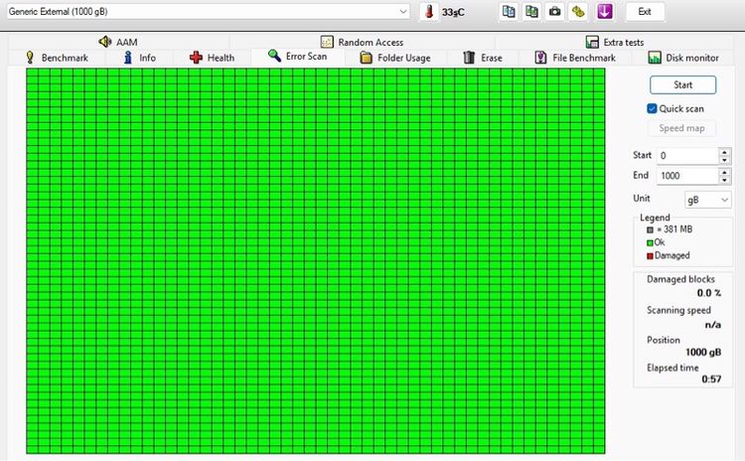Click the Extra tests tab icon
The image size is (745, 461).
[x=592, y=42]
